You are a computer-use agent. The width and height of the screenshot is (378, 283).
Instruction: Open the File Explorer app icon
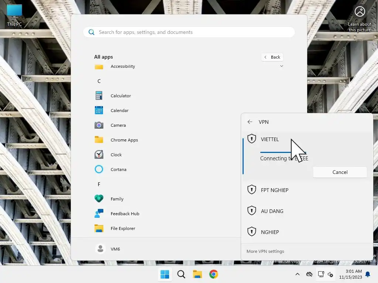[x=99, y=228]
